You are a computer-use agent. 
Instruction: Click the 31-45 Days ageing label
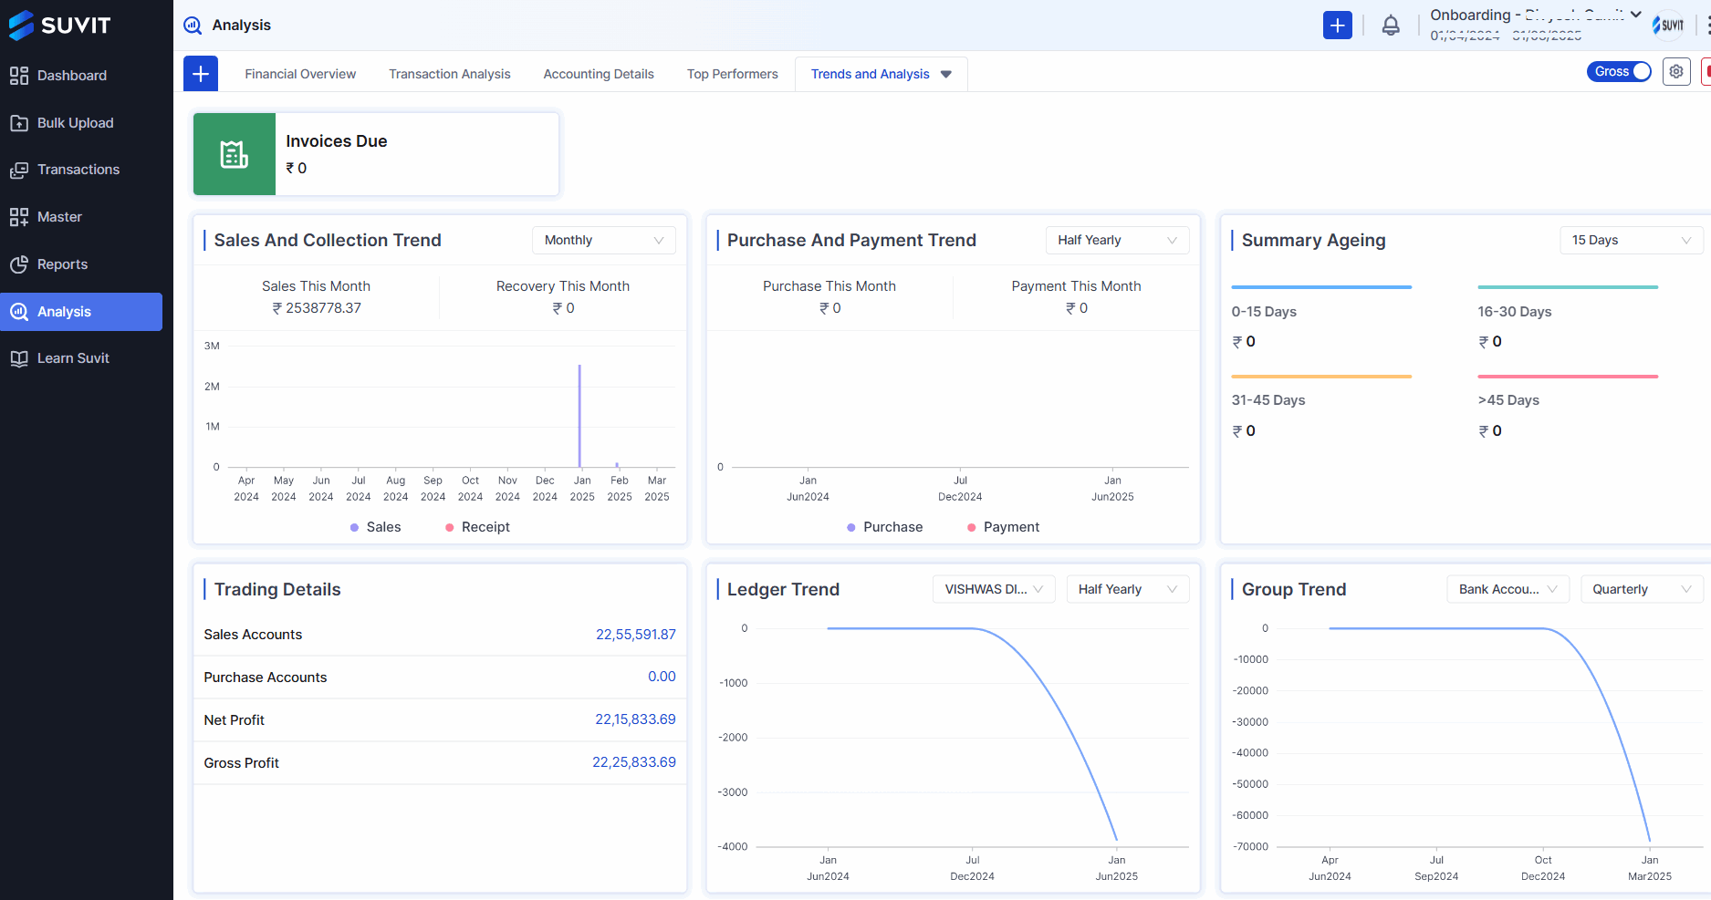coord(1268,400)
